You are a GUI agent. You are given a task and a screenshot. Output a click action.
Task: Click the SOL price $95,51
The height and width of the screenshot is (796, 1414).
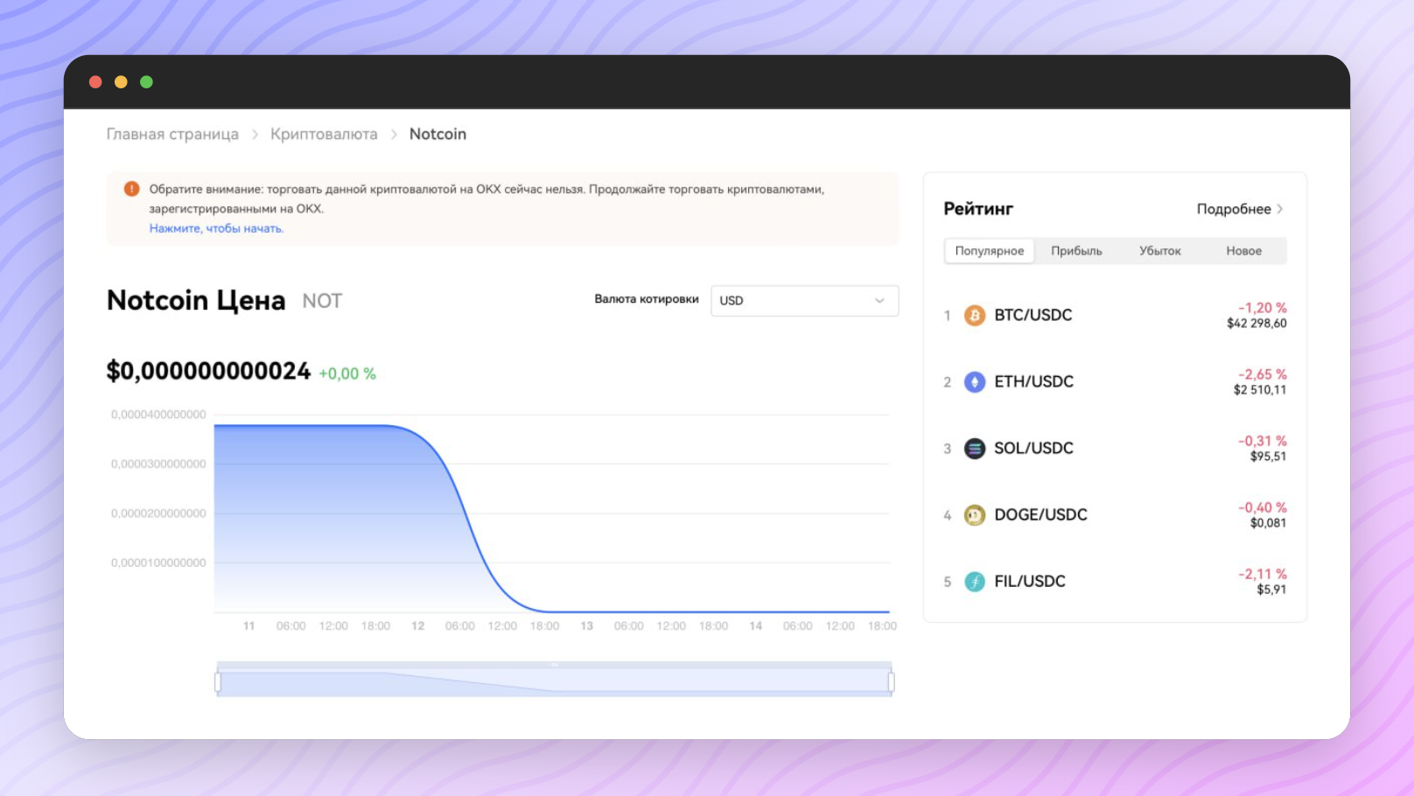[x=1268, y=457]
